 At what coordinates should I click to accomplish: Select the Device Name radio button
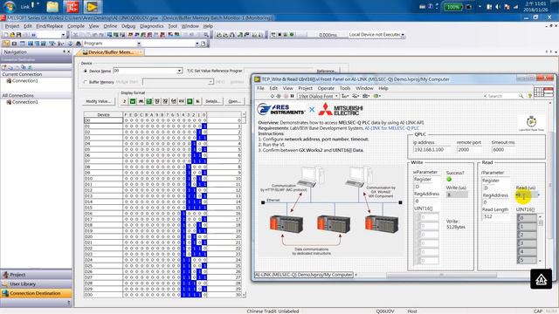(x=86, y=72)
